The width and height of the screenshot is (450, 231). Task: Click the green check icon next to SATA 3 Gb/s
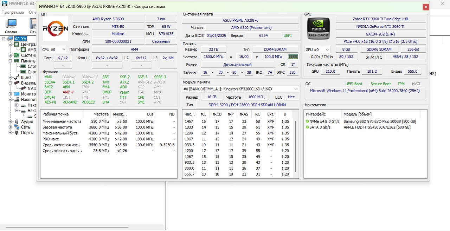308,127
